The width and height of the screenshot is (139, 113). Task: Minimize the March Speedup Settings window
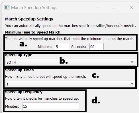pos(98,7)
